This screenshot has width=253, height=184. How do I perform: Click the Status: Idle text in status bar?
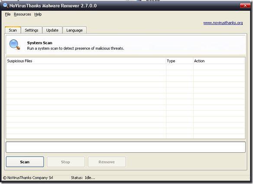(x=83, y=178)
